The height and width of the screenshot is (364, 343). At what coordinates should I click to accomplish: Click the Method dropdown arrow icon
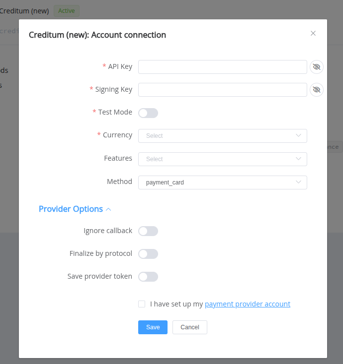[x=298, y=182]
